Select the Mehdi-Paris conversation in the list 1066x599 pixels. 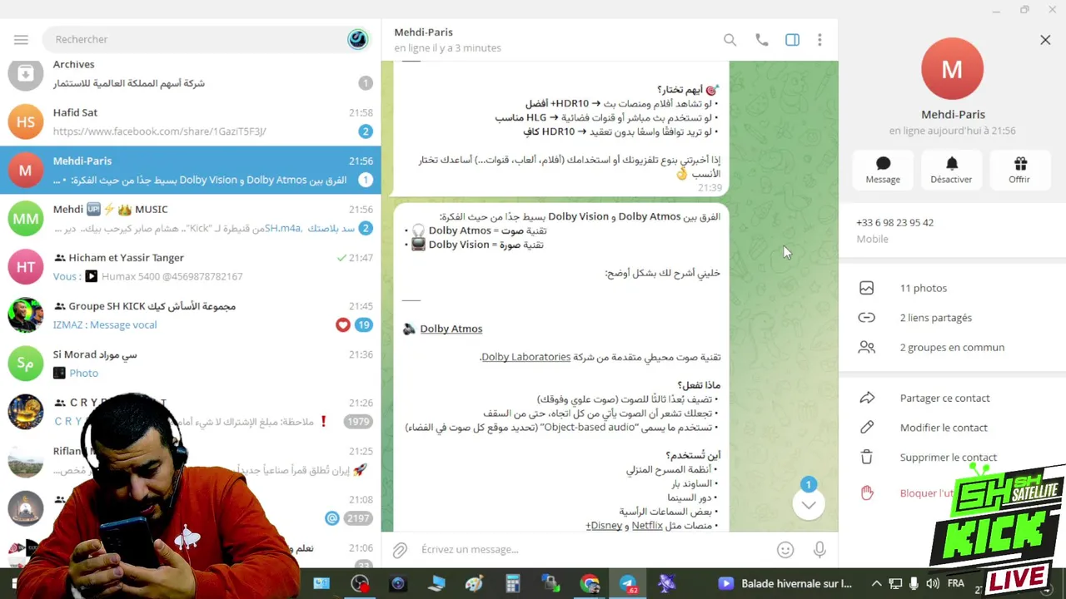190,170
